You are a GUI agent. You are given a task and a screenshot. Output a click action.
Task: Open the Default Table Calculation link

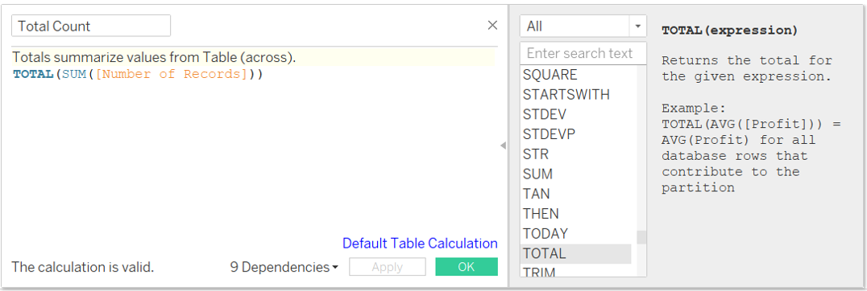point(420,243)
